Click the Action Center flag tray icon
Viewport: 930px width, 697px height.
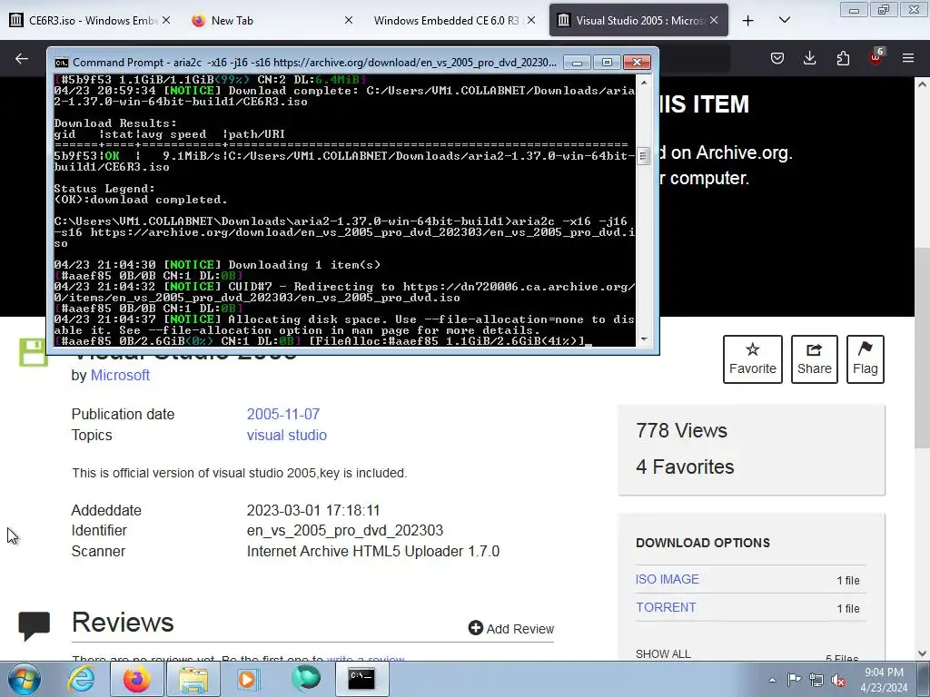coord(794,680)
